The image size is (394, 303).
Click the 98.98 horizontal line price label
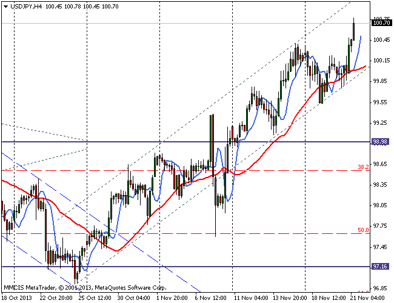click(x=380, y=142)
